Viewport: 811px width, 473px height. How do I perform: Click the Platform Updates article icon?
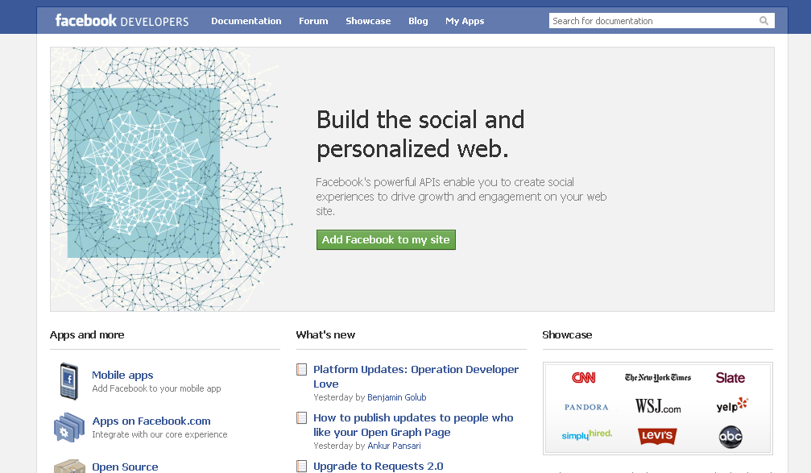coord(302,370)
